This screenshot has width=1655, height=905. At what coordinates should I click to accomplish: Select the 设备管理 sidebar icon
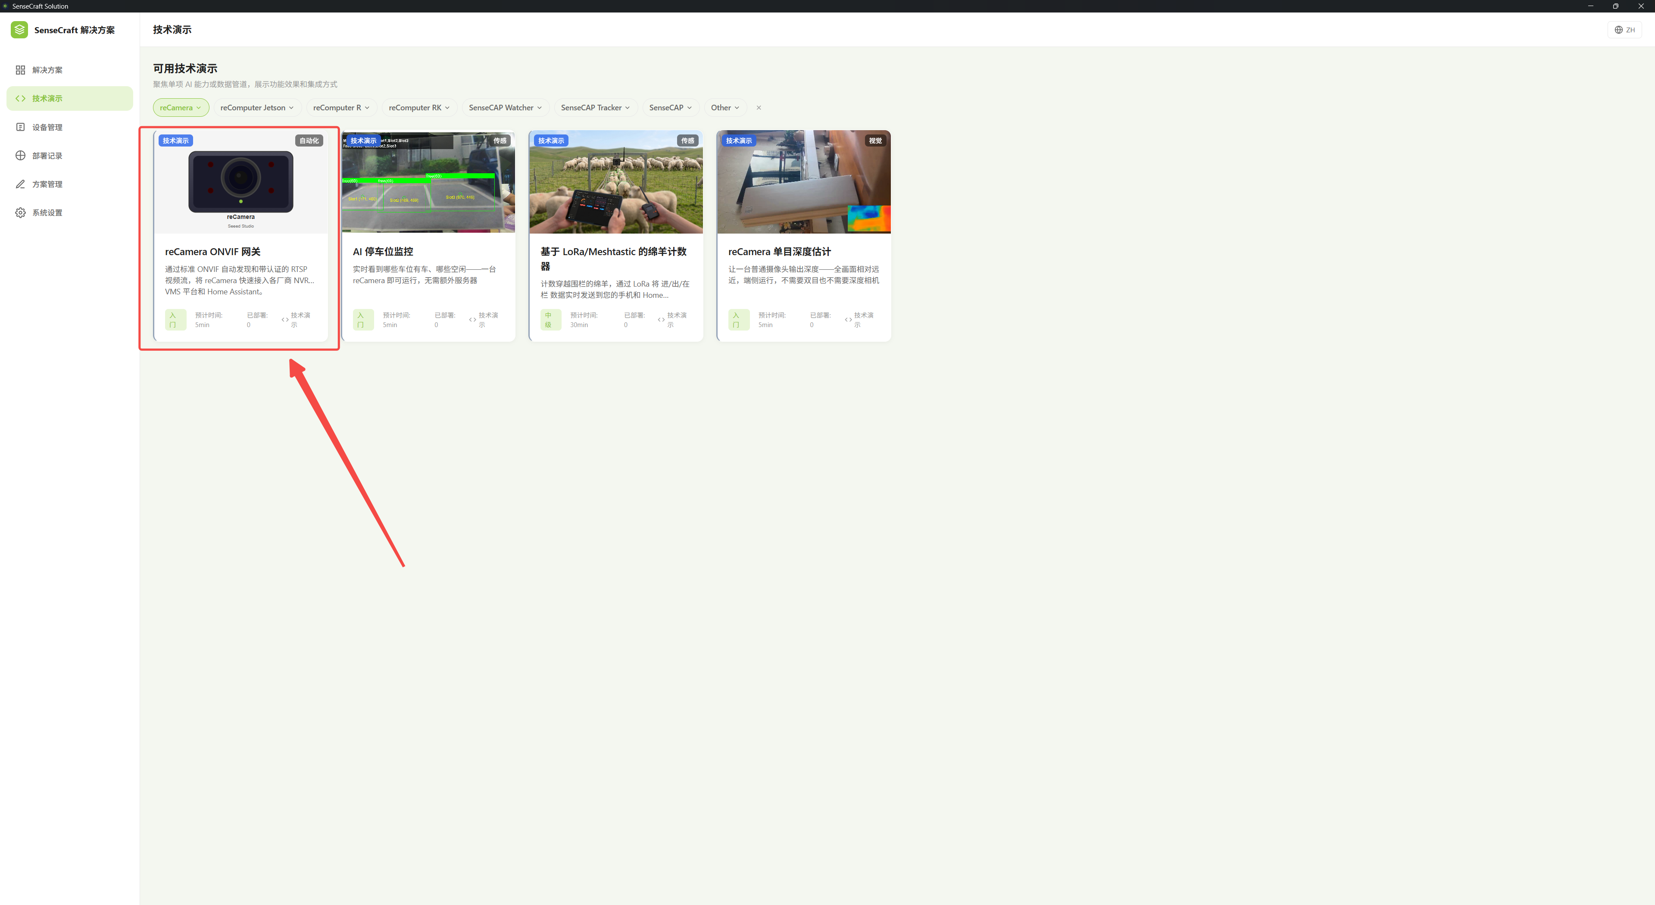click(x=21, y=127)
